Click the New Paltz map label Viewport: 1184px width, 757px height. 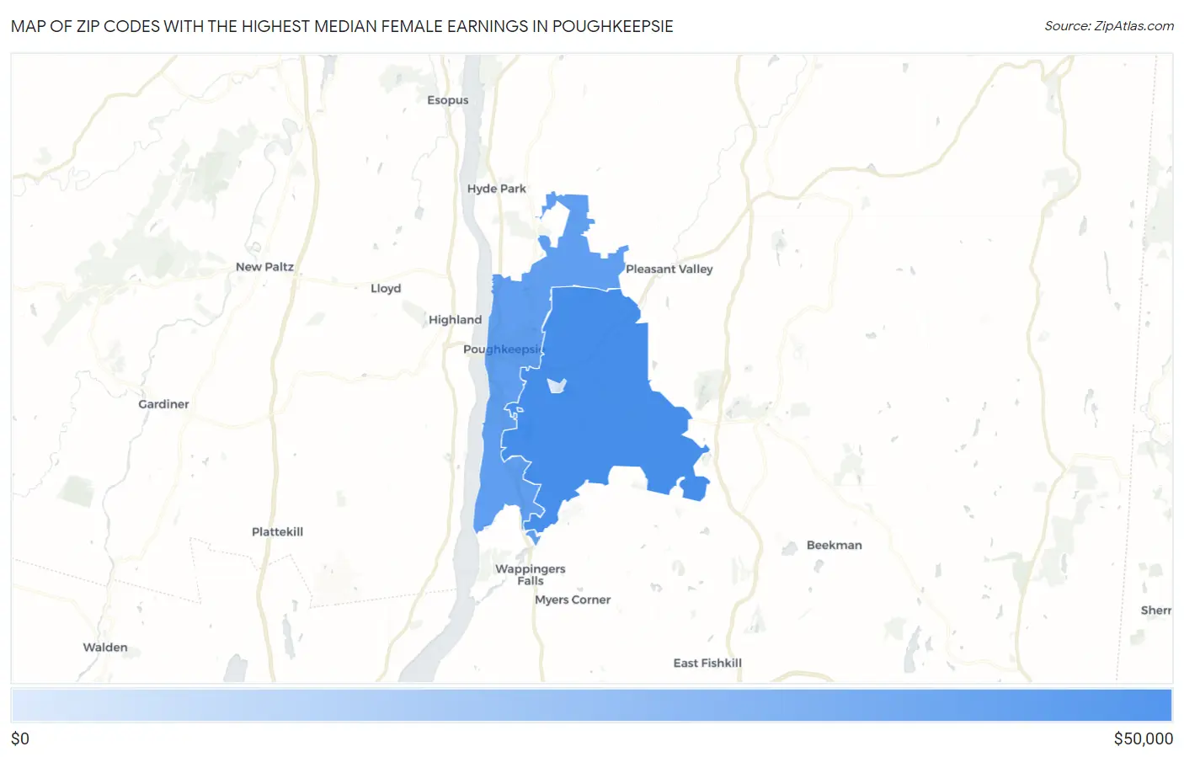click(x=264, y=267)
